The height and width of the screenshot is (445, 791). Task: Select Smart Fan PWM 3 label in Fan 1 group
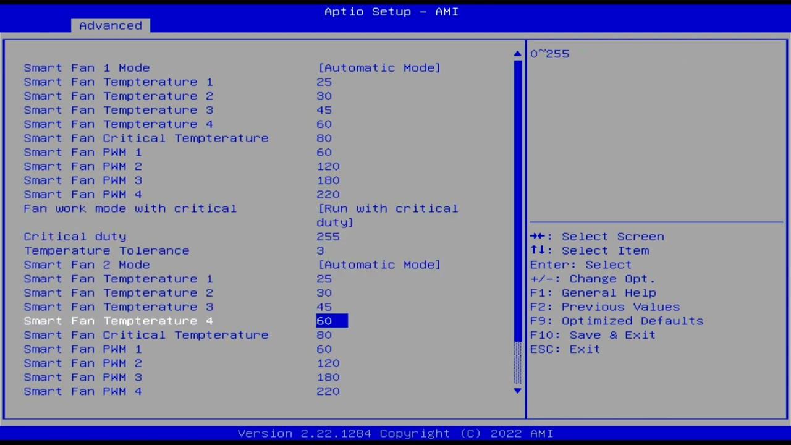(83, 180)
